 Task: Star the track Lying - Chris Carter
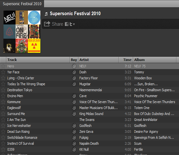pos(3,78)
